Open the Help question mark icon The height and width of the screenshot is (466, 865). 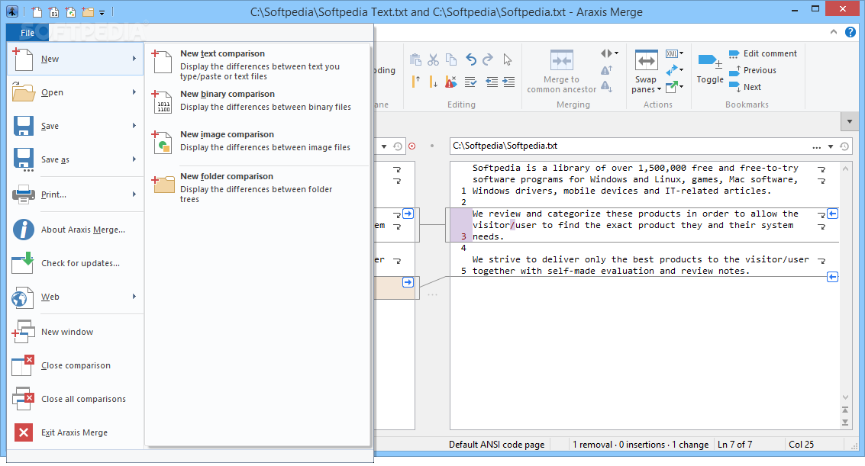tap(850, 32)
